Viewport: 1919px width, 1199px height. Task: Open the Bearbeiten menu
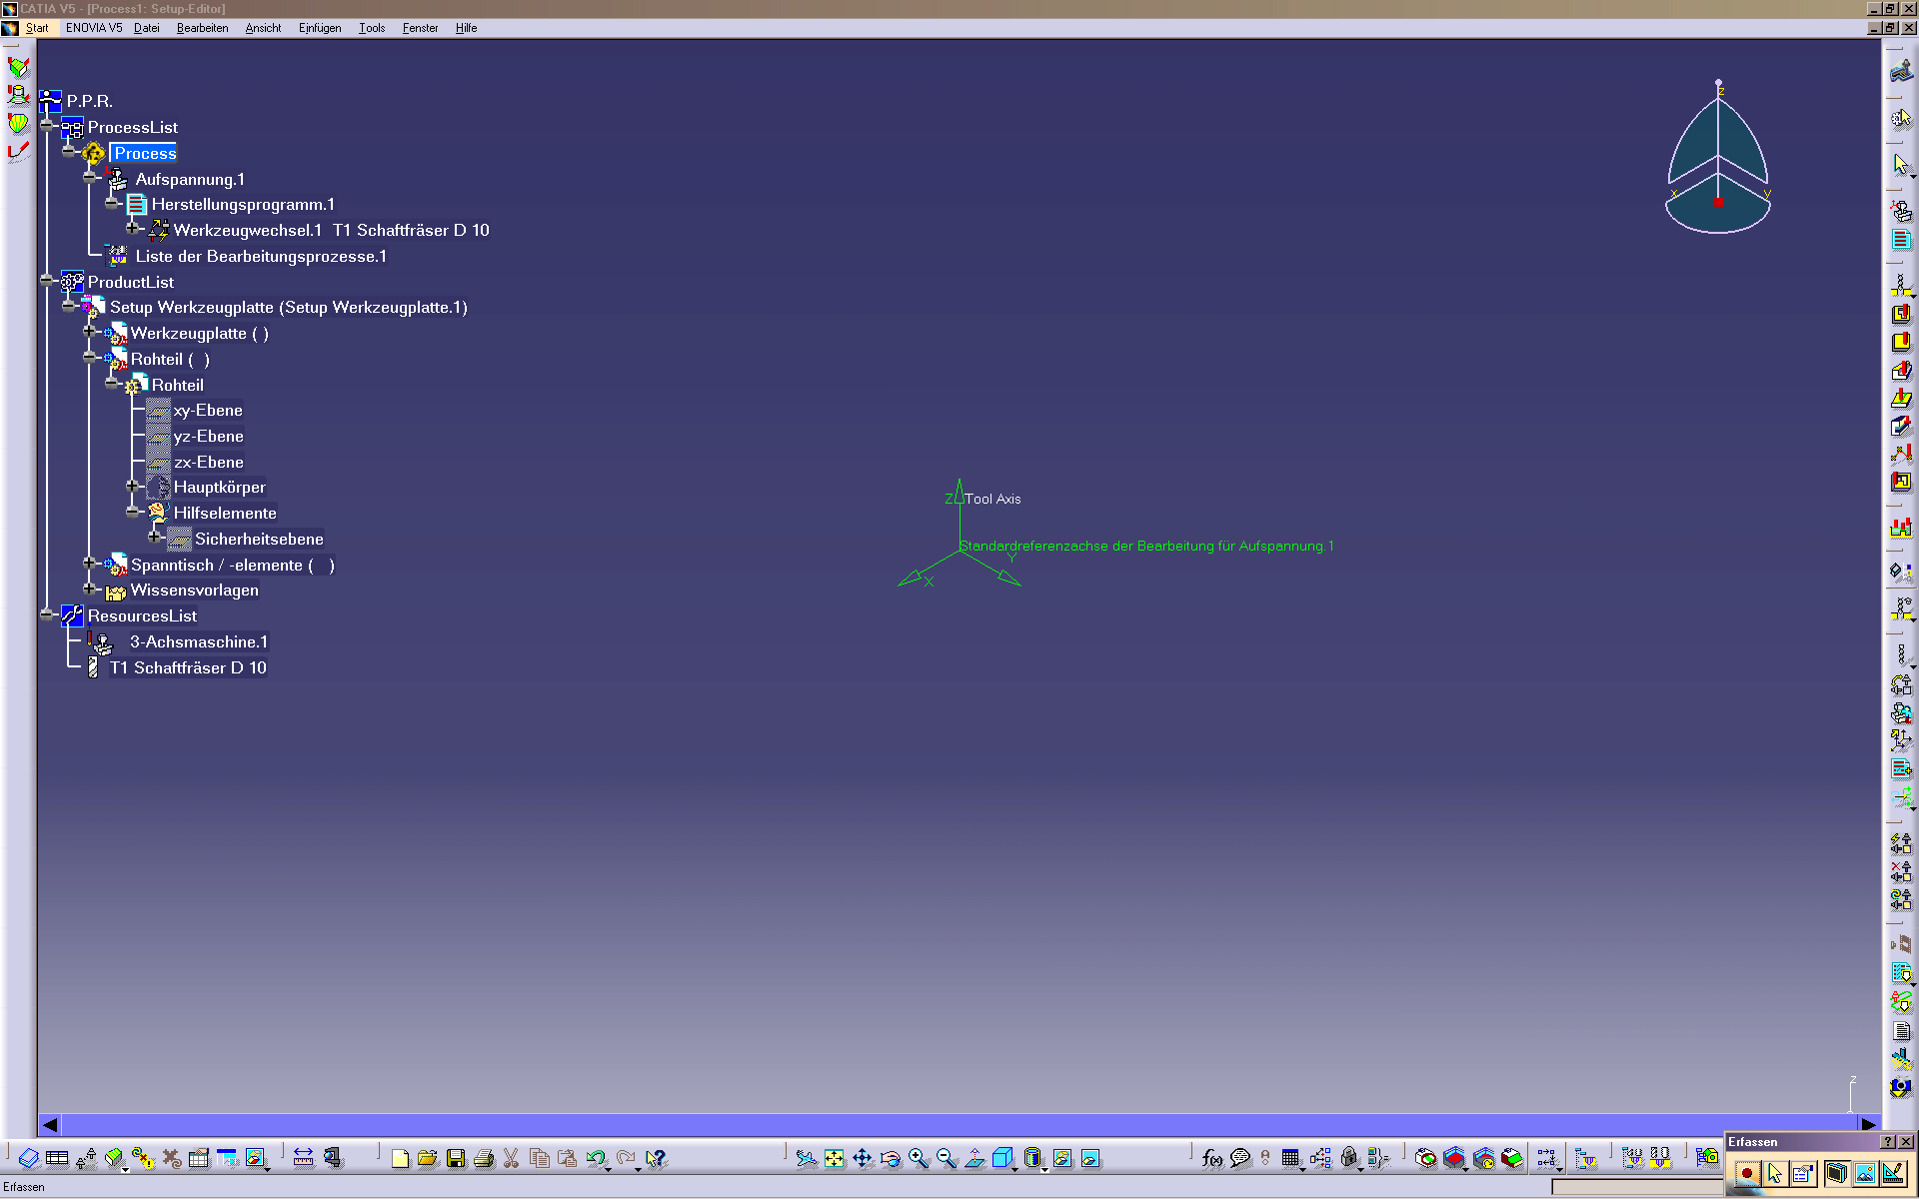pos(202,28)
